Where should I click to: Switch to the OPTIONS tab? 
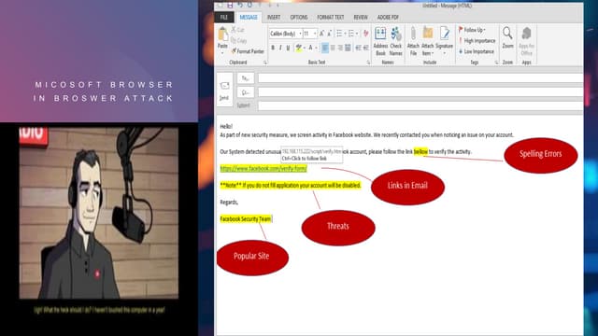299,17
